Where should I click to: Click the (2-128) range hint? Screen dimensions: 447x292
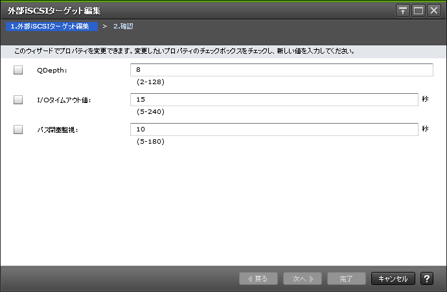(x=150, y=82)
